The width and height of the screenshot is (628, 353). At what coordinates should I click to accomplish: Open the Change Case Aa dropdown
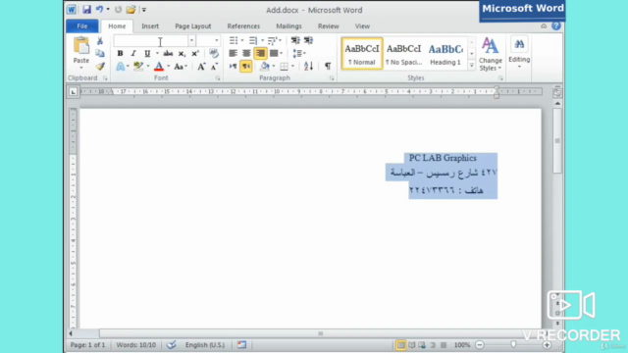pyautogui.click(x=181, y=67)
